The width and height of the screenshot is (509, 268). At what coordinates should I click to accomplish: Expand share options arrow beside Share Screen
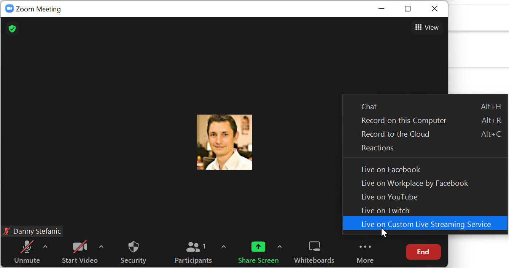(280, 247)
